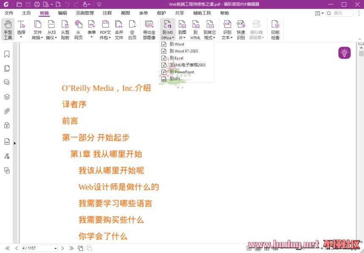Switch to the 注释 (Comment) tab
The height and width of the screenshot is (253, 364).
coord(107,13)
